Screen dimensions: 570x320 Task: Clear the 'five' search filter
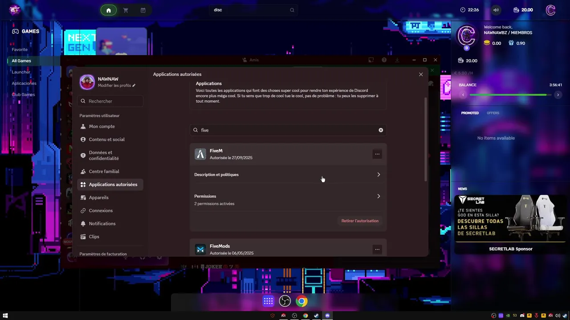[381, 130]
